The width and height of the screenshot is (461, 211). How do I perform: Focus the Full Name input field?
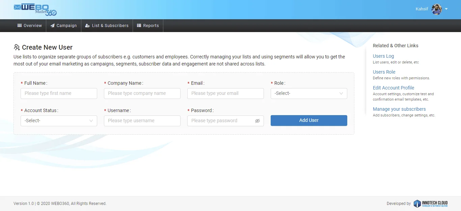coord(59,94)
